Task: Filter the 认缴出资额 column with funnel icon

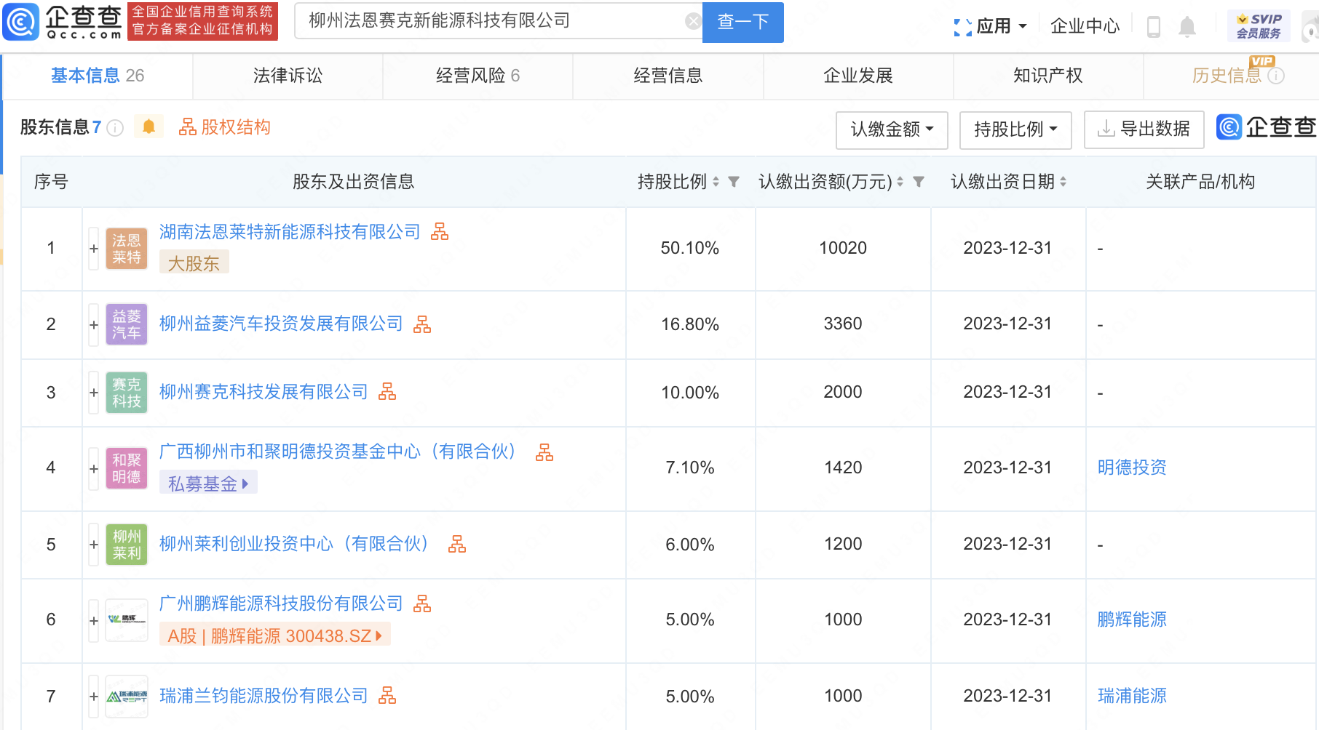Action: (x=919, y=182)
